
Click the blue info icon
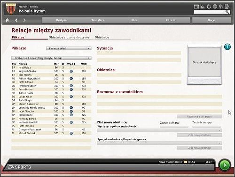click(x=227, y=47)
